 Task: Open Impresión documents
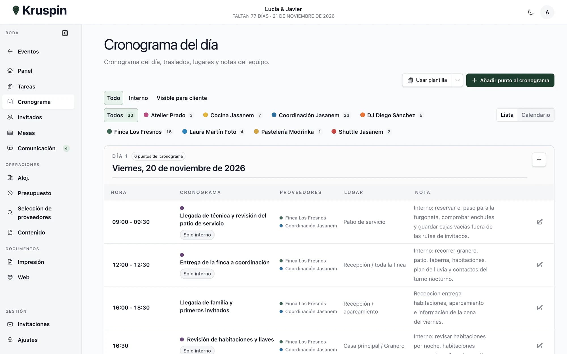pyautogui.click(x=38, y=262)
